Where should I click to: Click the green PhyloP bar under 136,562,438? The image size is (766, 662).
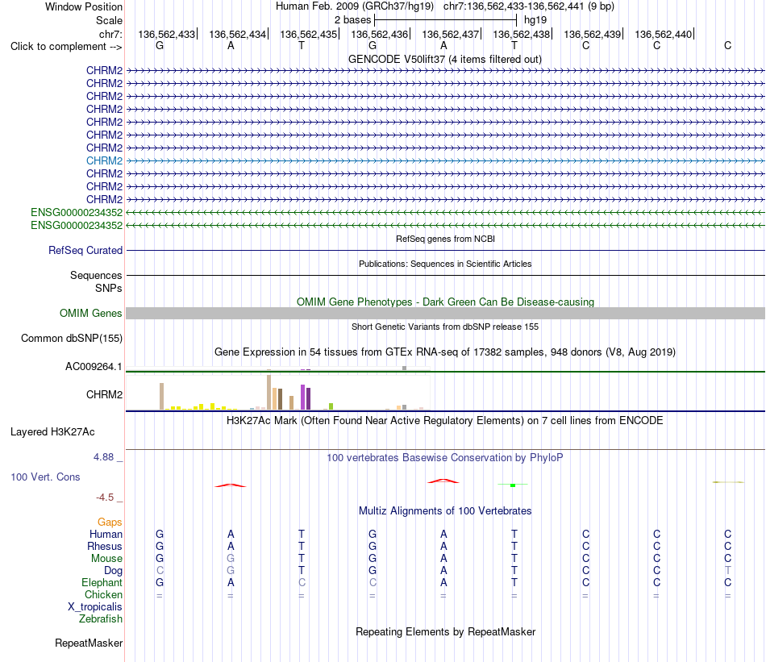[513, 485]
